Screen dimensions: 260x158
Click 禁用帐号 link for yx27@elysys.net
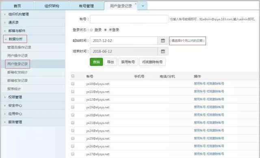199,154
